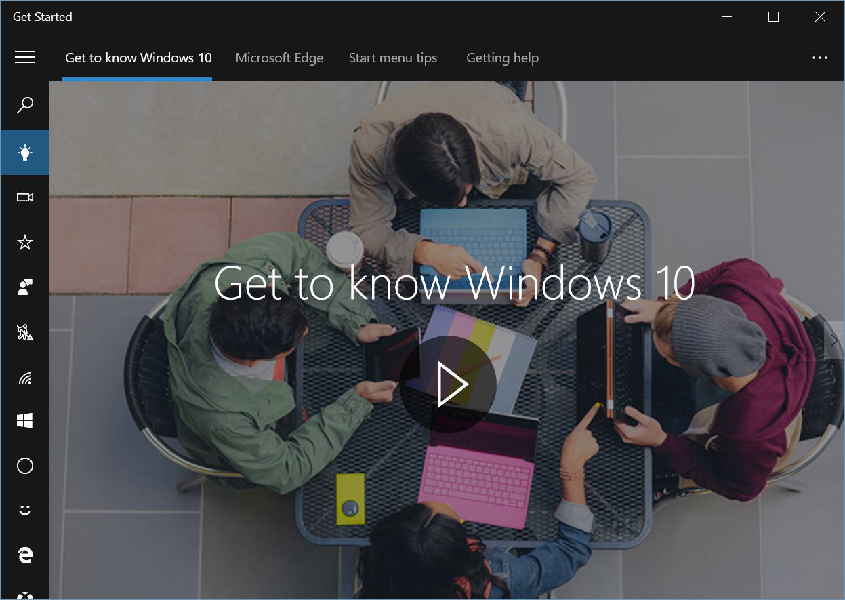Open the Microsoft Edge icon in sidebar
Image resolution: width=845 pixels, height=600 pixels.
coord(25,555)
